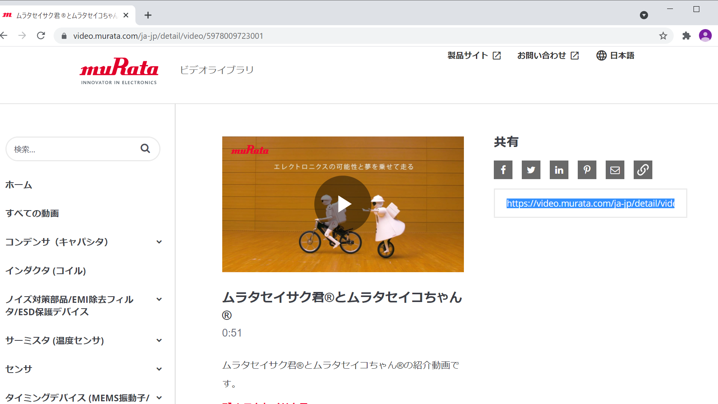
Task: Open Chrome extensions puzzle icon
Action: tap(686, 36)
